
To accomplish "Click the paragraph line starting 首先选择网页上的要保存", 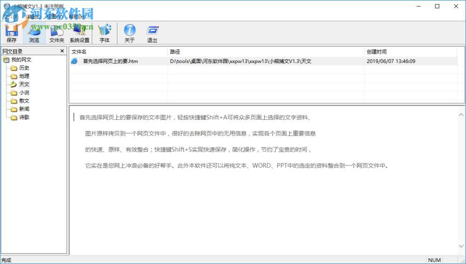I will pos(195,117).
